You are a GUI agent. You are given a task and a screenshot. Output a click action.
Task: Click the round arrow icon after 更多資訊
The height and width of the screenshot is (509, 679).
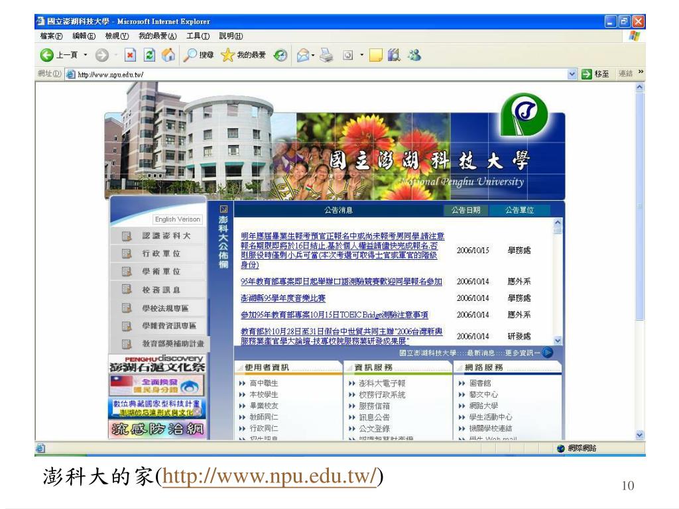pyautogui.click(x=548, y=353)
